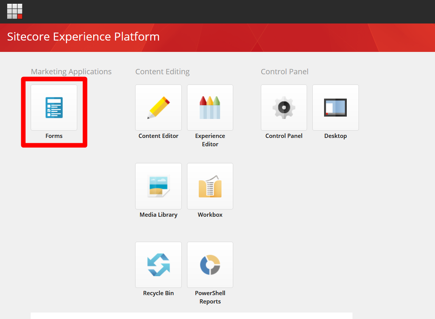435x319 pixels.
Task: Click the "Content Editing" section heading
Action: pos(162,72)
